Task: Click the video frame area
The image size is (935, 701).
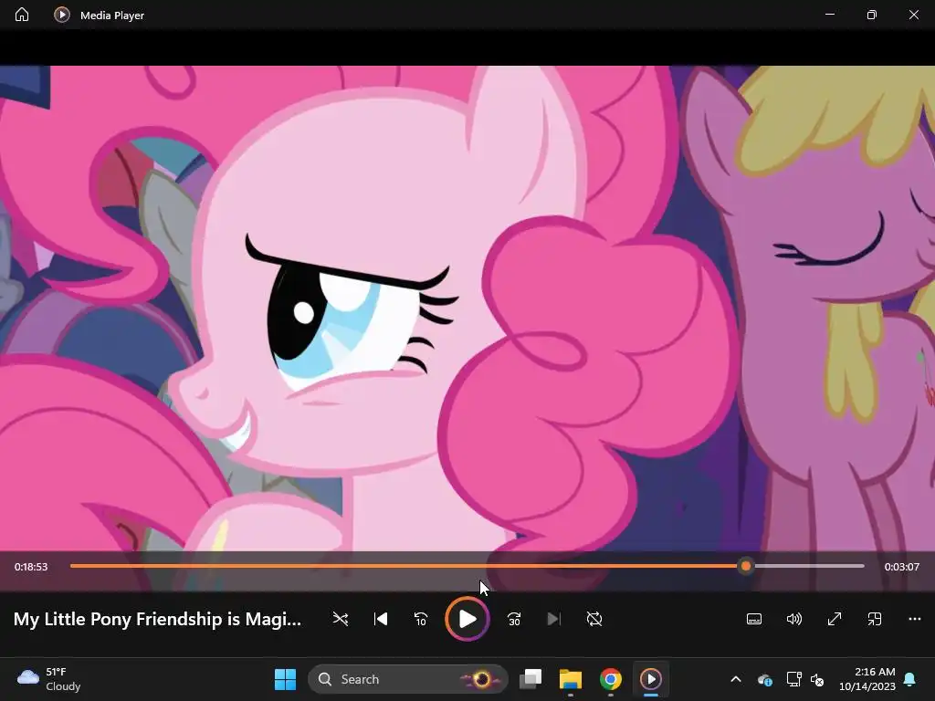Action: pos(467,309)
